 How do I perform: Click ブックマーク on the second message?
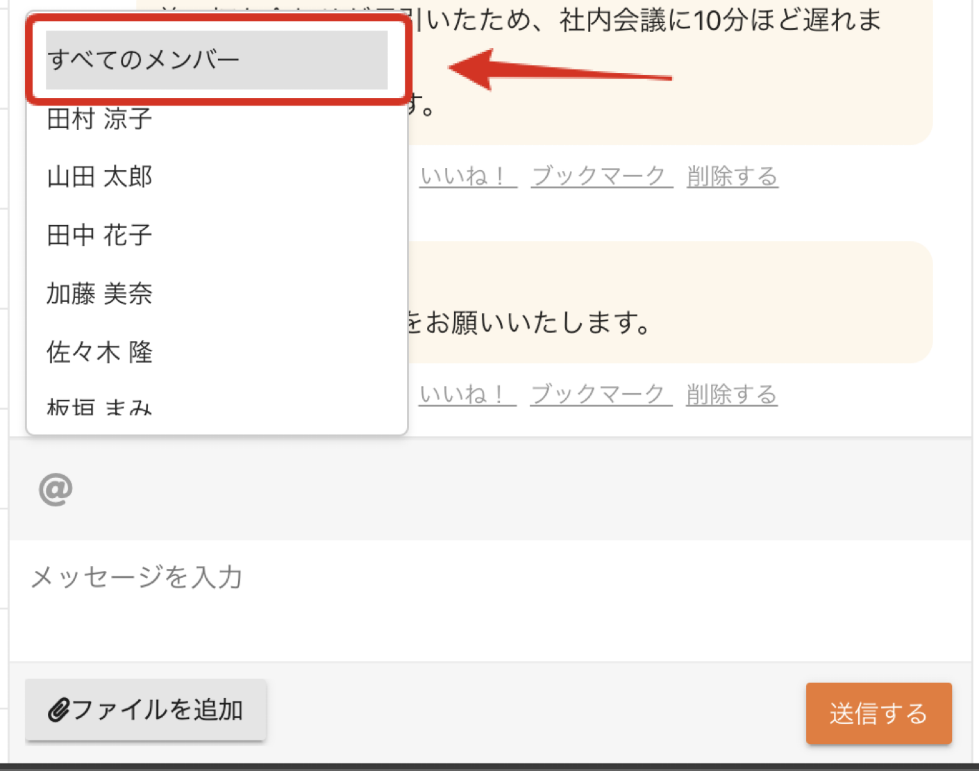(x=601, y=395)
